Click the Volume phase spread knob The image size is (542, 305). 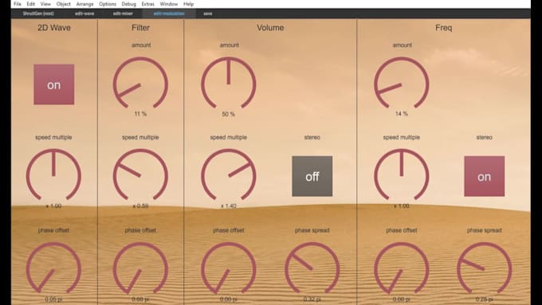[x=312, y=268]
